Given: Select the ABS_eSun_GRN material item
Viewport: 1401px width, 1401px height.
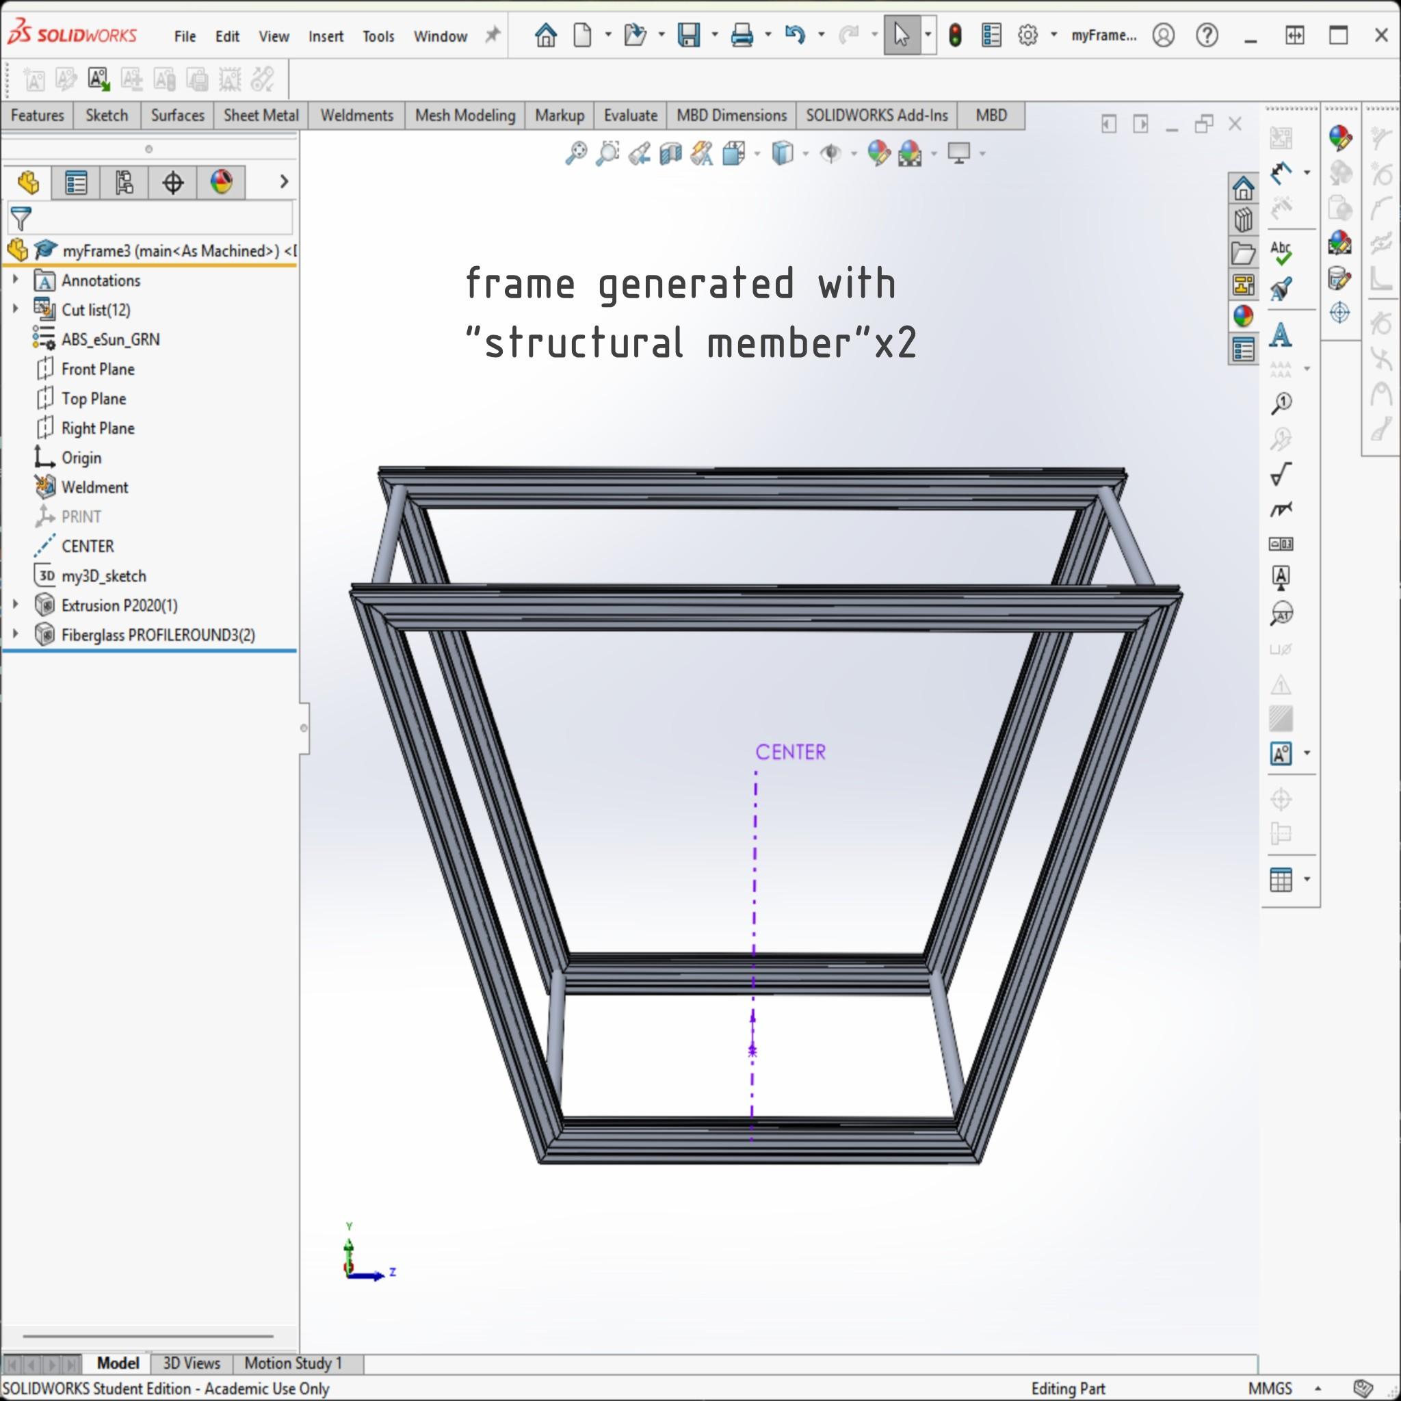Looking at the screenshot, I should point(110,339).
